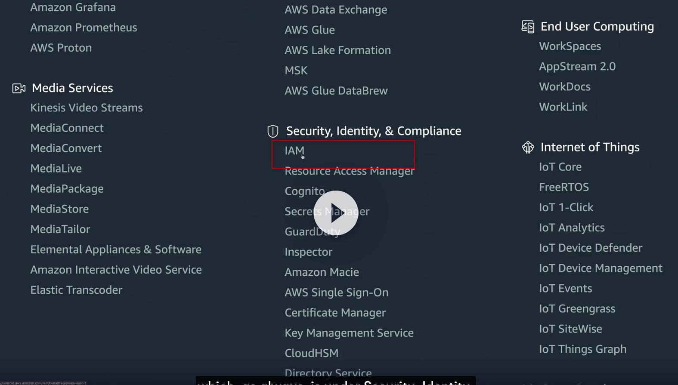The width and height of the screenshot is (678, 385).
Task: Click the Media Services camera icon
Action: click(19, 88)
